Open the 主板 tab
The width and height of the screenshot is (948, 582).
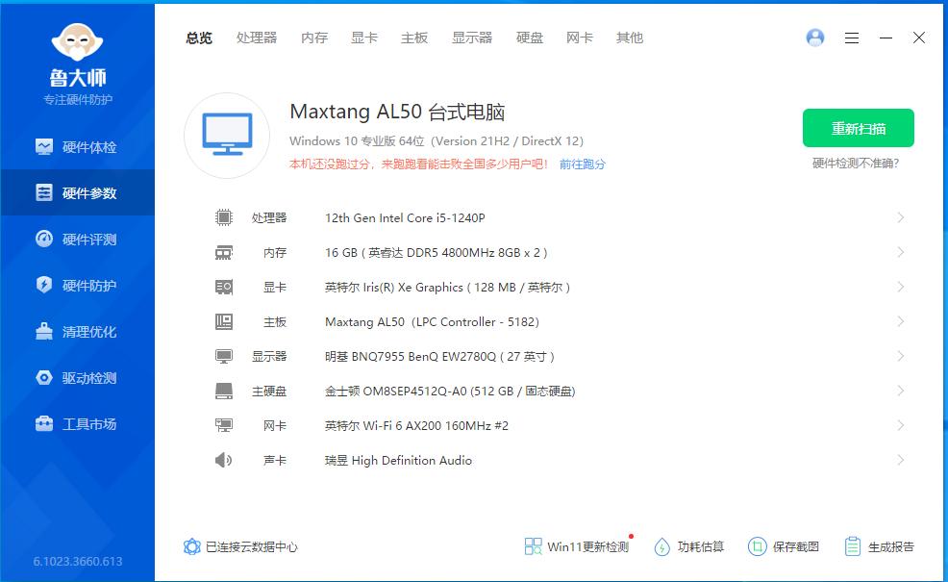tap(413, 38)
